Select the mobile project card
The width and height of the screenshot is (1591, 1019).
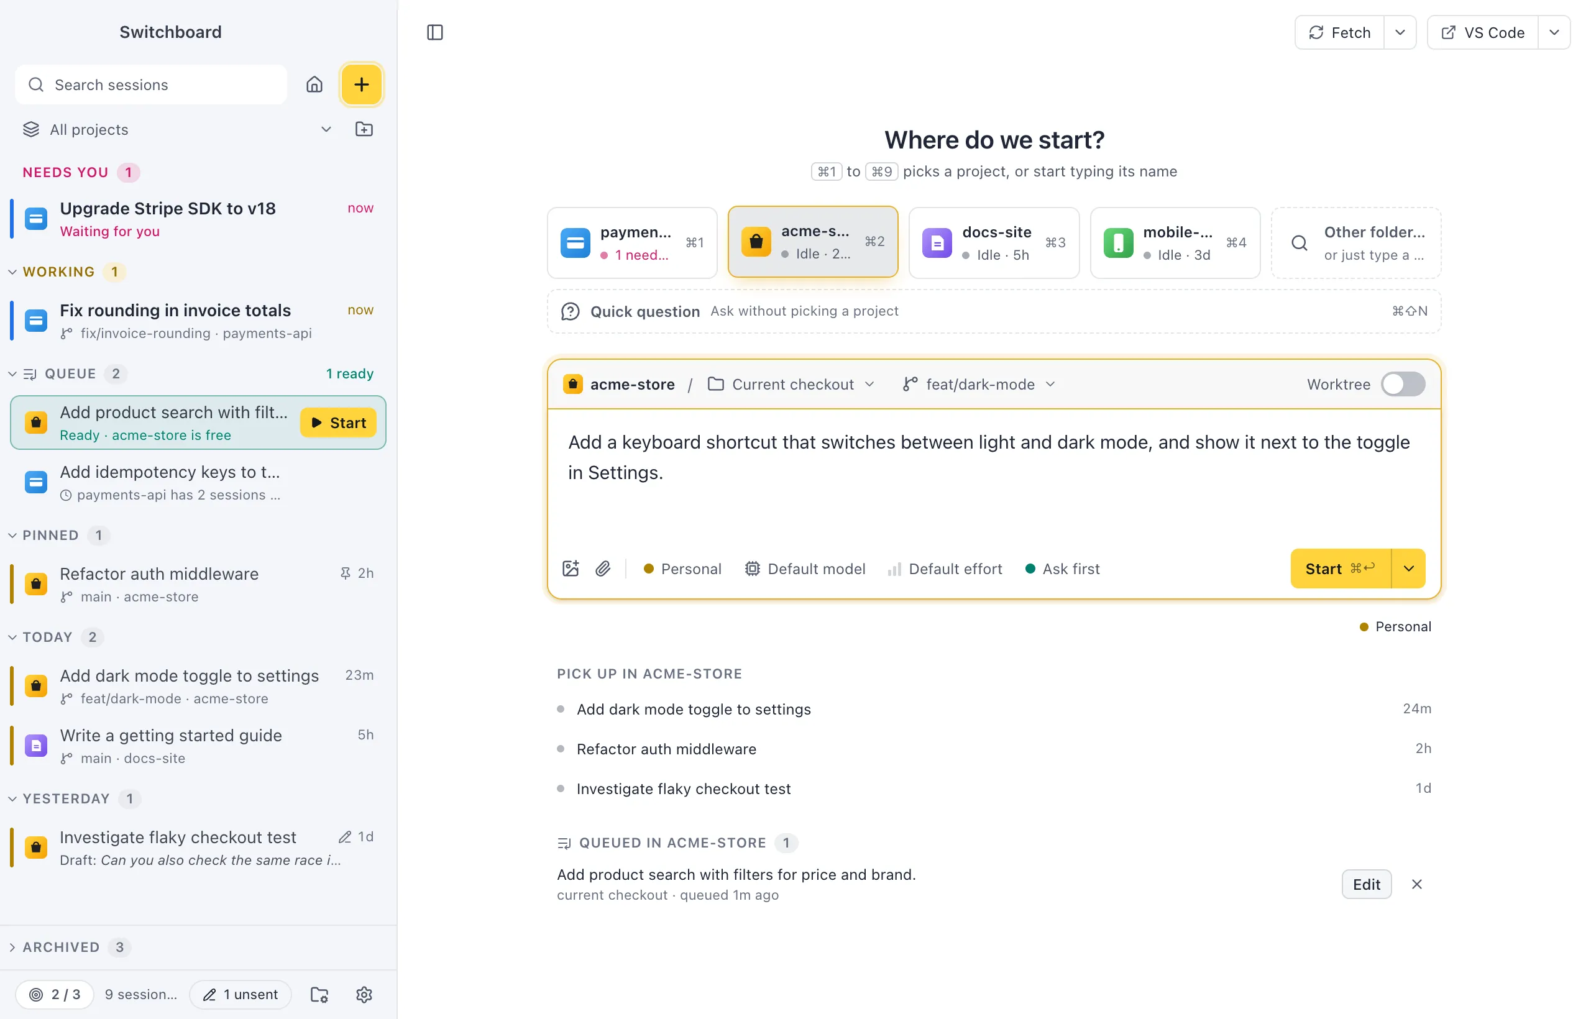pyautogui.click(x=1175, y=243)
